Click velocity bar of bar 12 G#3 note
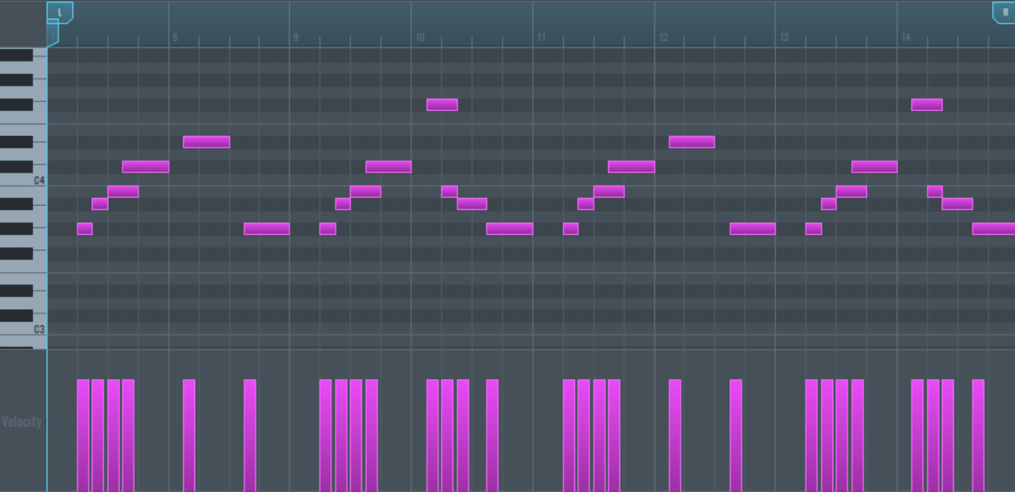Screen dimensions: 1015x492 click(x=736, y=435)
